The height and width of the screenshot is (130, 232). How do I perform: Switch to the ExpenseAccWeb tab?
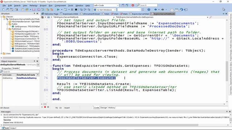[x=69, y=14]
